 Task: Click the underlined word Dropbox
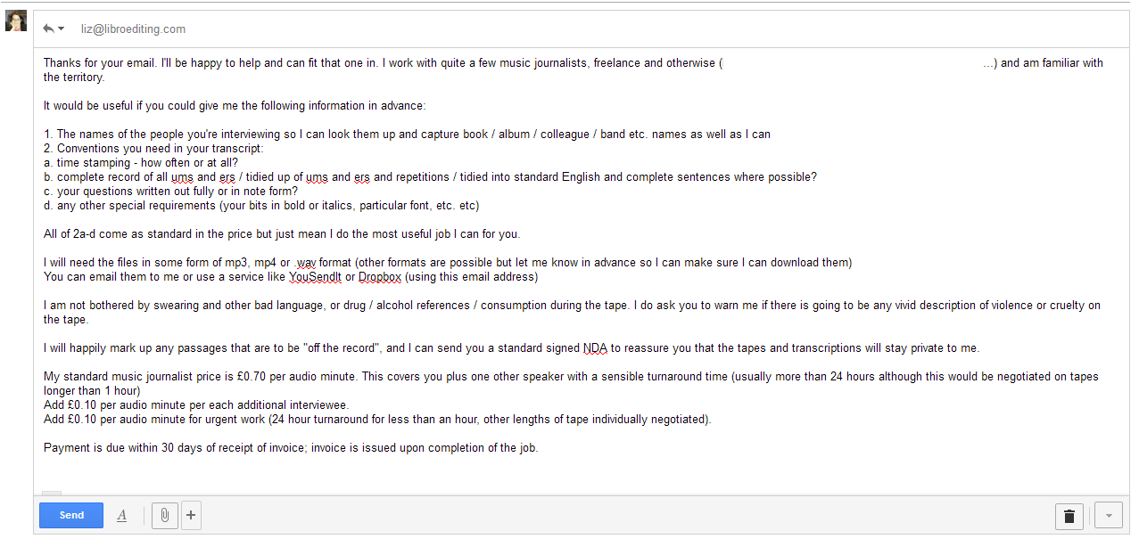379,277
